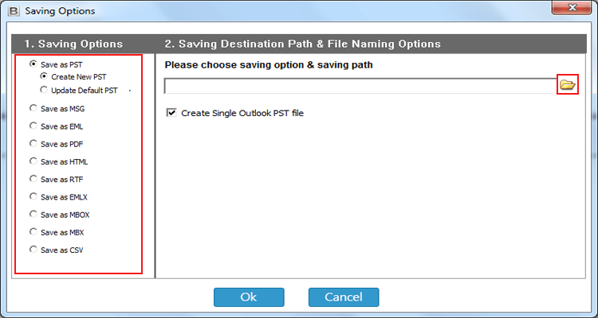Click the saving path text field
Screen dimensions: 598x318
(x=360, y=86)
